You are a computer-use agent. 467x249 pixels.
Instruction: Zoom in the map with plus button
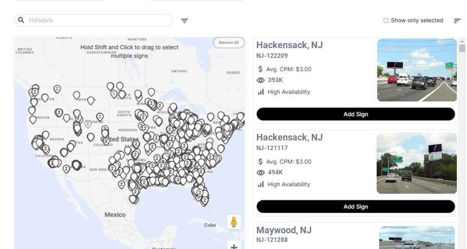click(x=234, y=246)
